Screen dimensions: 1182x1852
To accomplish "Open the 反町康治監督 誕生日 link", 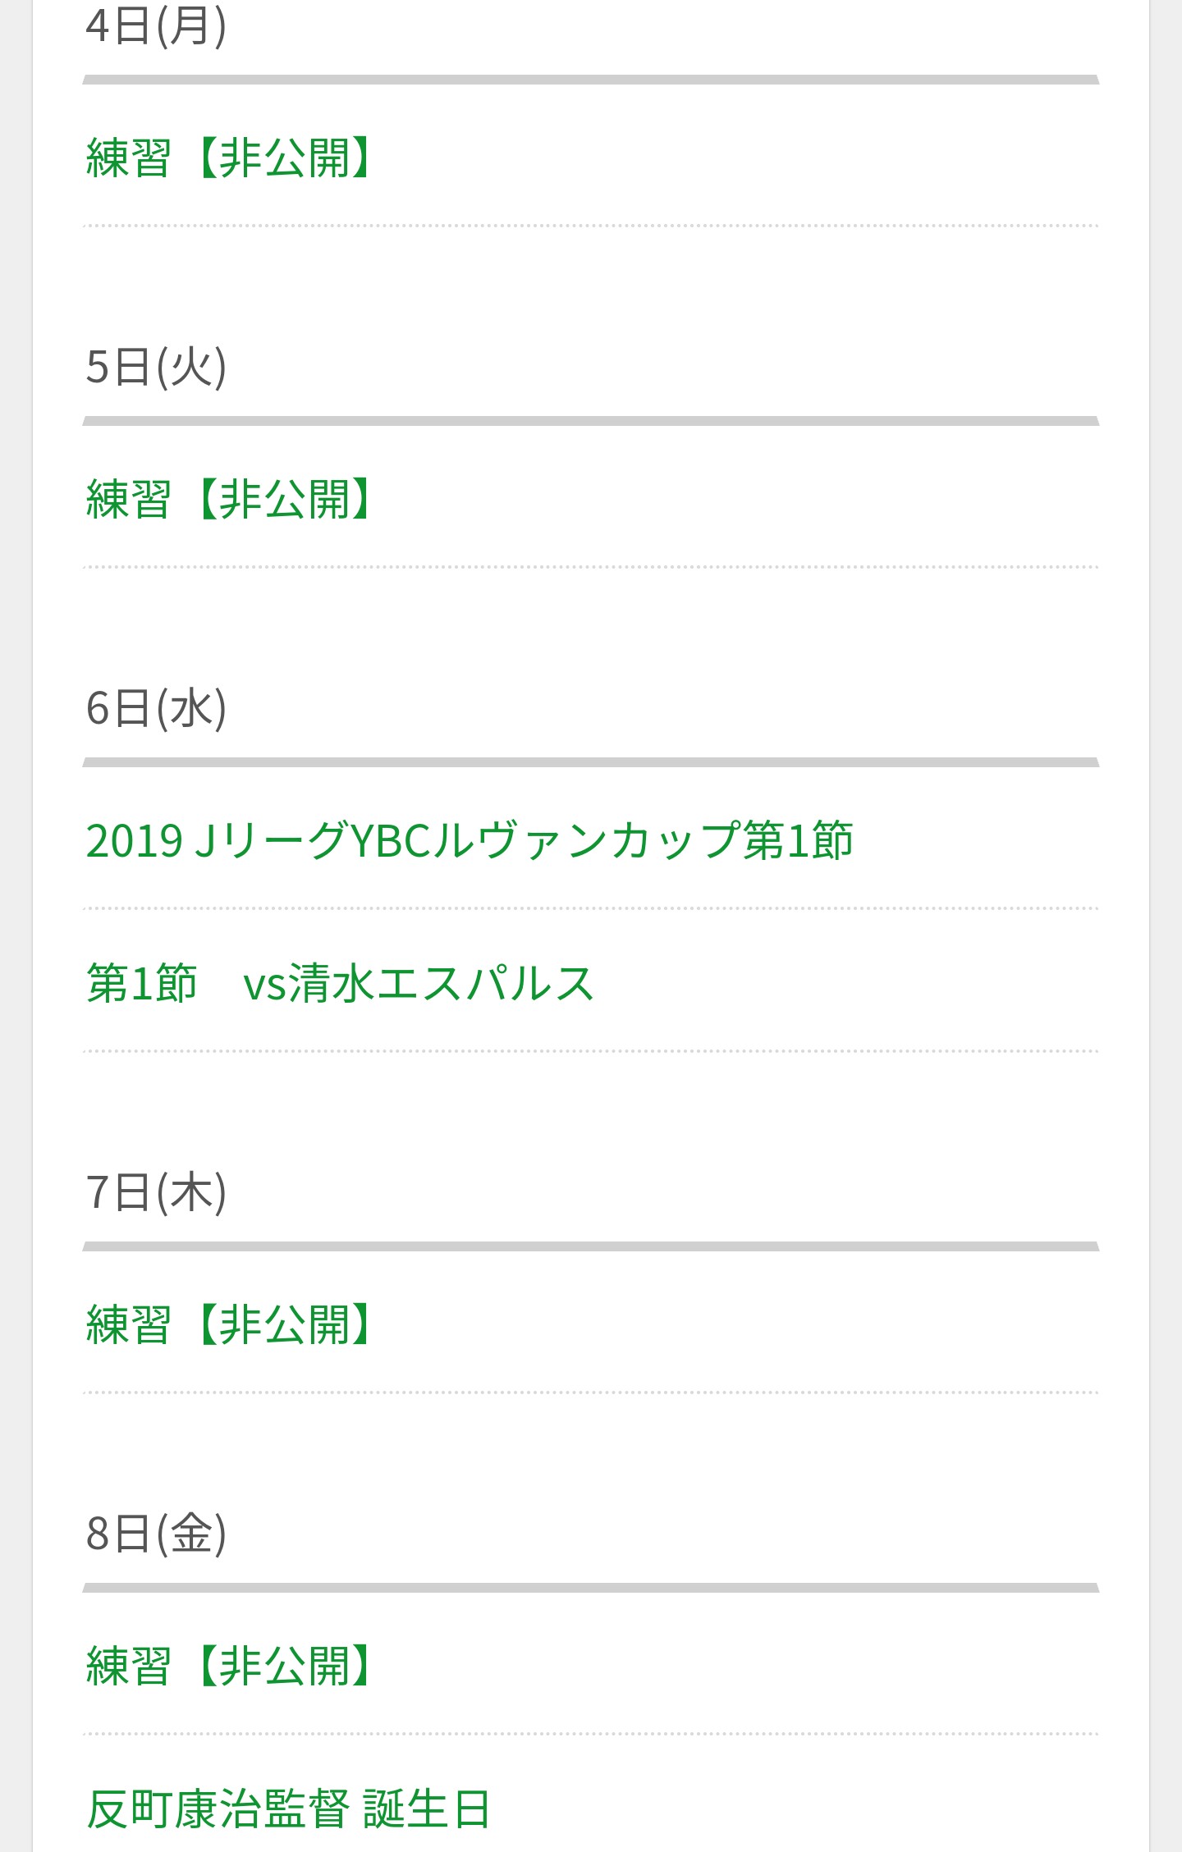I will tap(288, 1809).
